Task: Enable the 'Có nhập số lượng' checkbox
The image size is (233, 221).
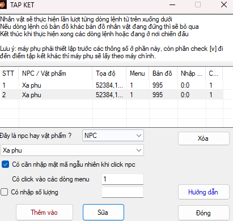Action: pyautogui.click(x=5, y=192)
